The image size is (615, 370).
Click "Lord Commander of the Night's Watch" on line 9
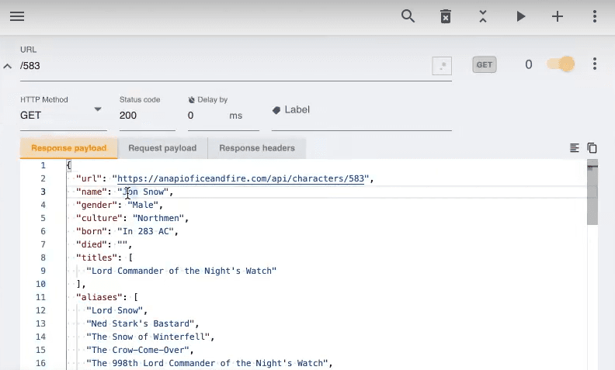(x=182, y=271)
